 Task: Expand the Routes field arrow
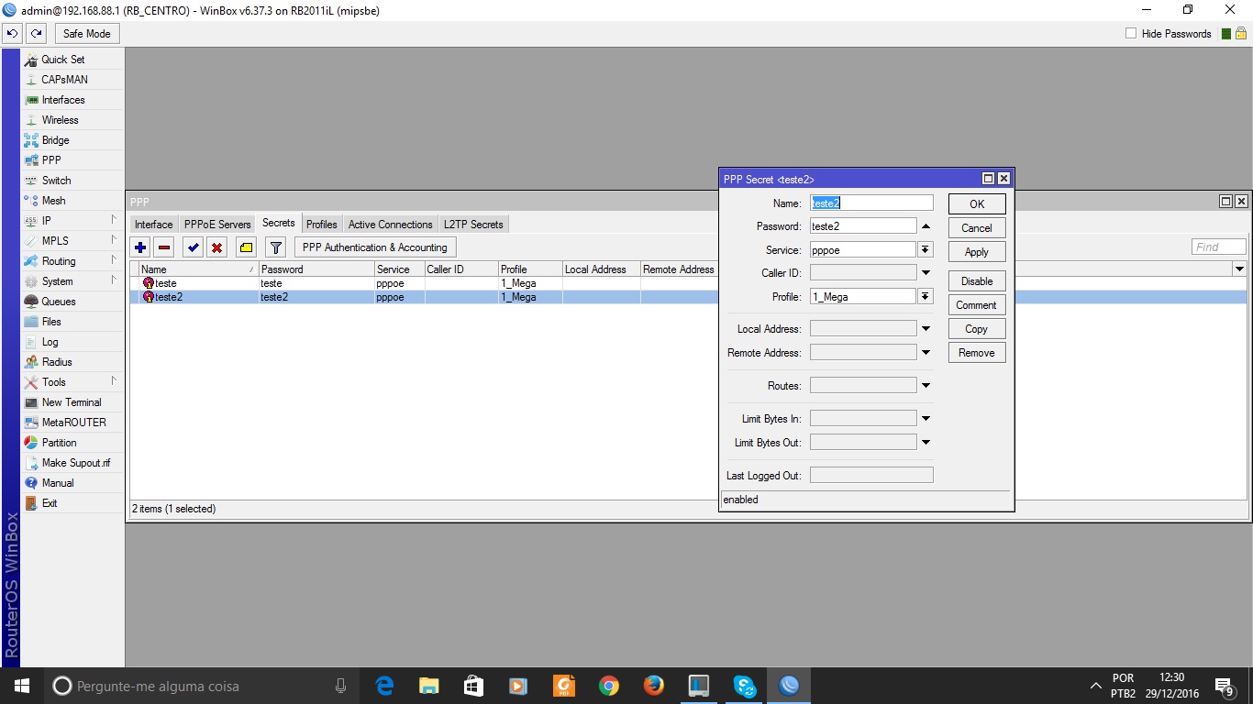(x=926, y=386)
